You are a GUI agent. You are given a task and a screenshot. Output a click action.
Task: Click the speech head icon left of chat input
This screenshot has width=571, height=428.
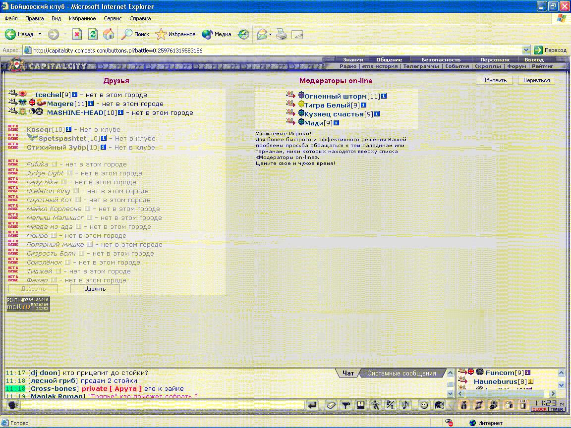[x=13, y=405]
